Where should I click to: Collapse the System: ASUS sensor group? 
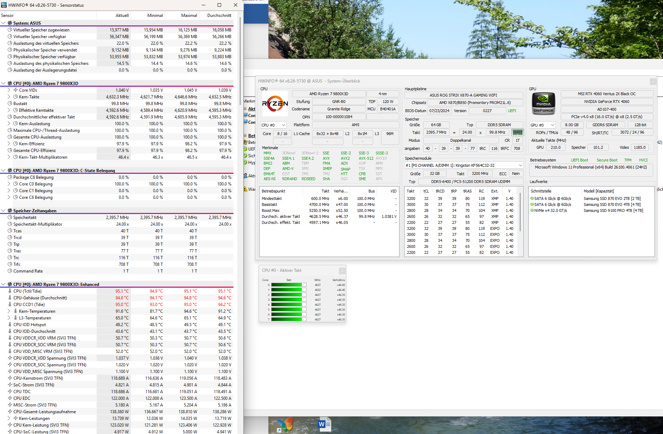(3, 23)
